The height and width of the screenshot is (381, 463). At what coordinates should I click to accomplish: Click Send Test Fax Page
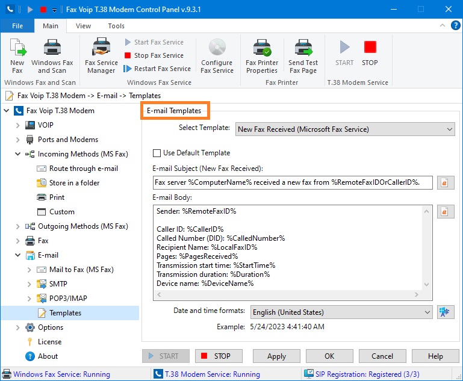[x=303, y=56]
